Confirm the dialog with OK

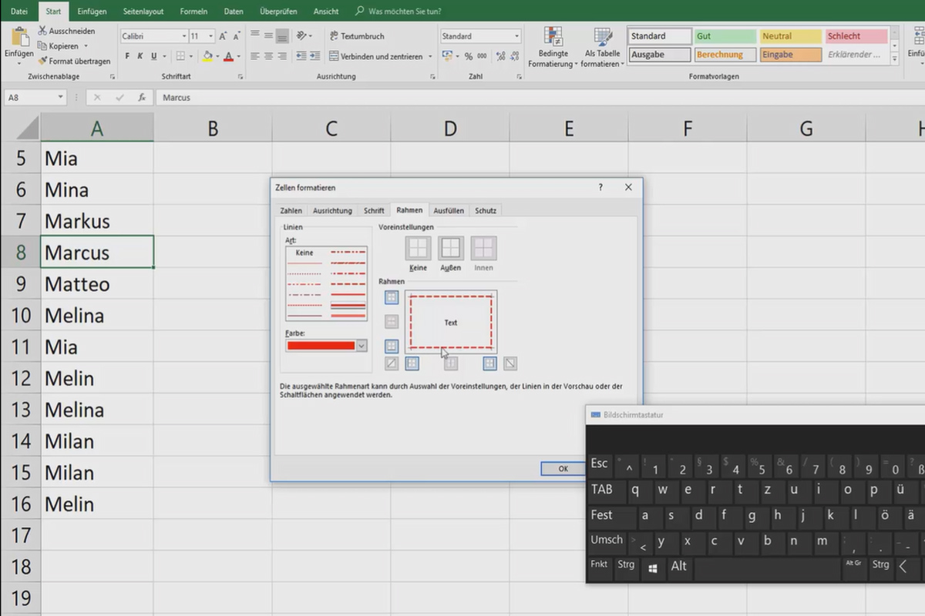[562, 468]
